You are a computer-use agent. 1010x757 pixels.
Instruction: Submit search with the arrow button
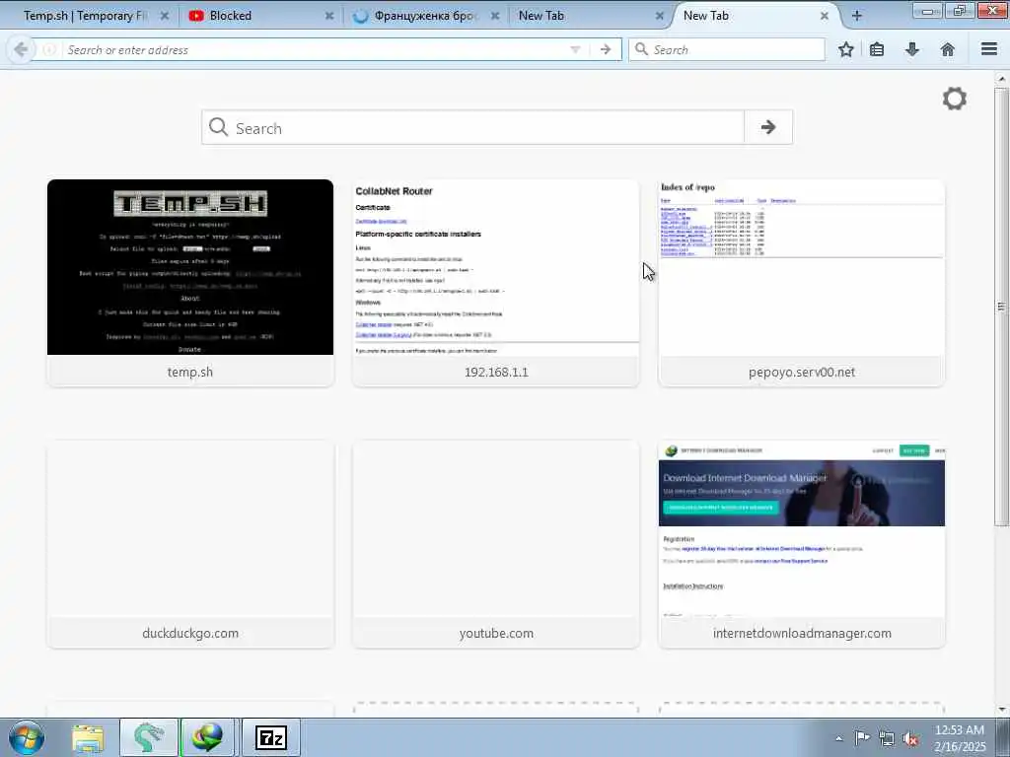(x=768, y=127)
